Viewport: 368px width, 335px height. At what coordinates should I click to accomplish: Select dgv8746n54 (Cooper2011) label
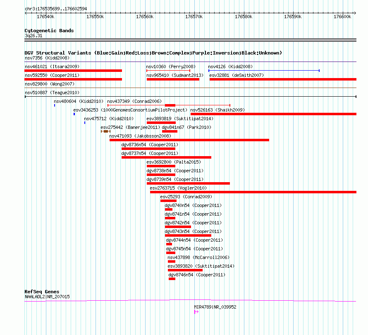pyautogui.click(x=197, y=275)
